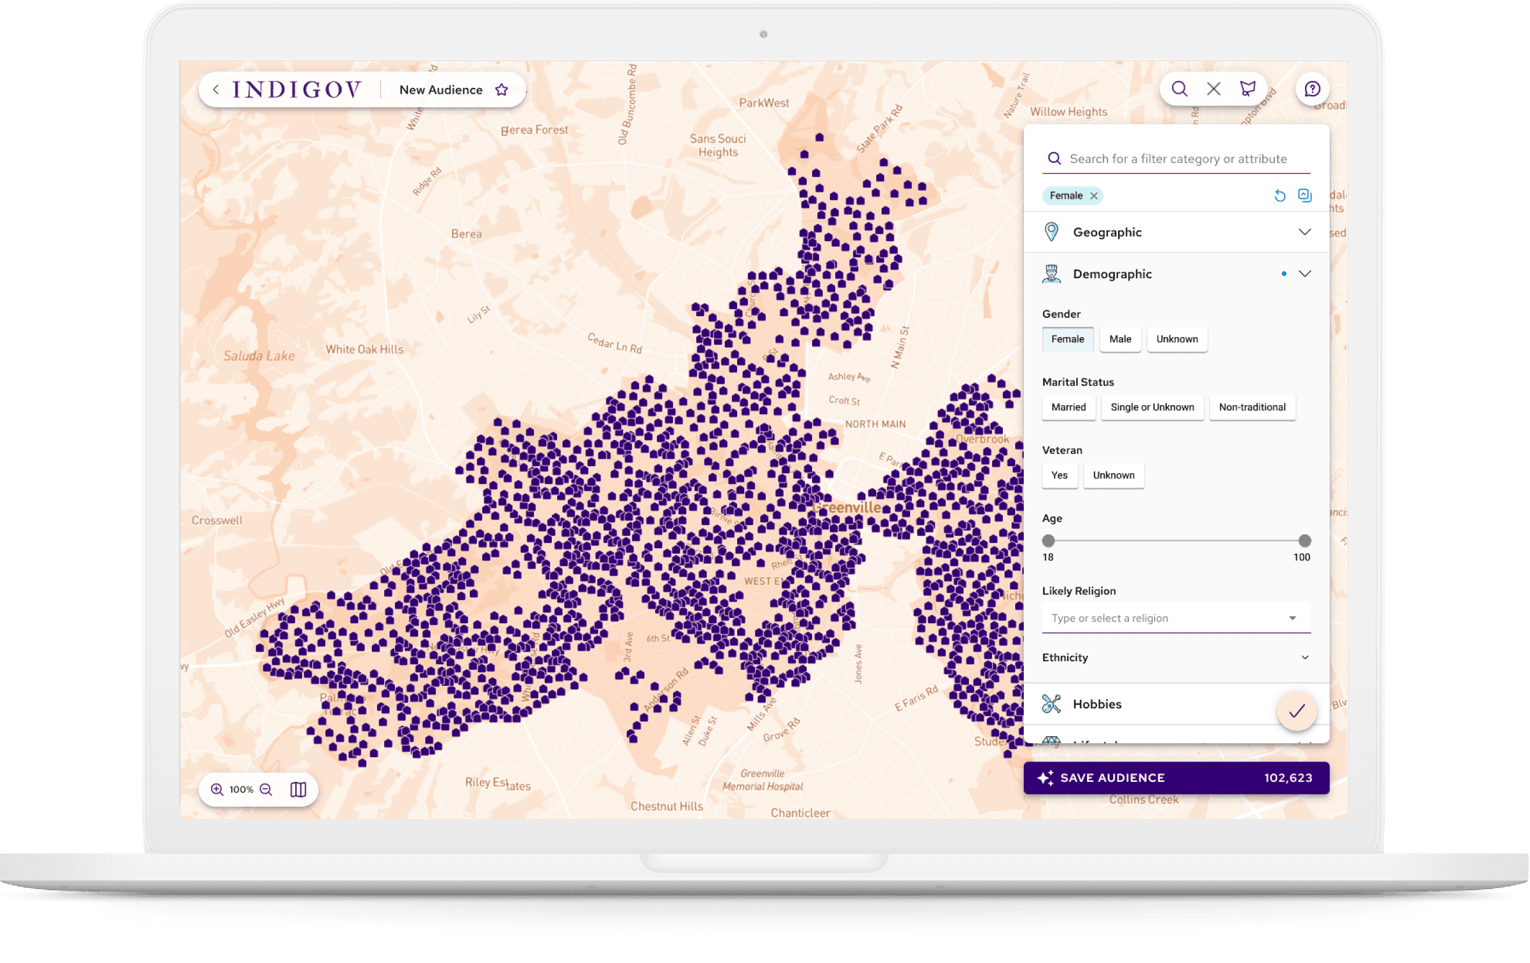The height and width of the screenshot is (963, 1530).
Task: Open the search magnifier in the top toolbar
Action: (1179, 88)
